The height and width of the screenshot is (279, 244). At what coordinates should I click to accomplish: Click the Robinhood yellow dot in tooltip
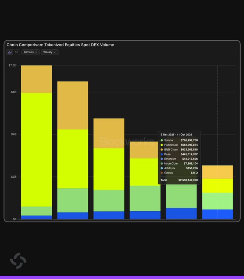162,145
